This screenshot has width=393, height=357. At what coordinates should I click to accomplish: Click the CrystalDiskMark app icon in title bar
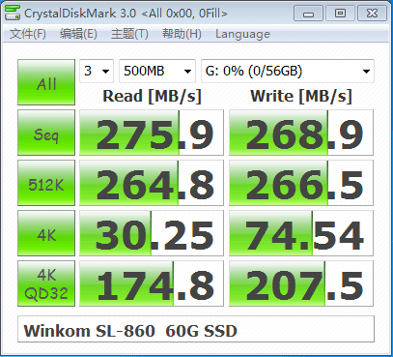pyautogui.click(x=13, y=13)
